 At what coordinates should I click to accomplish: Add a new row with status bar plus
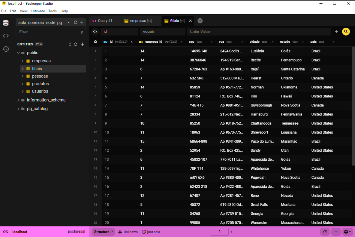coord(336,232)
